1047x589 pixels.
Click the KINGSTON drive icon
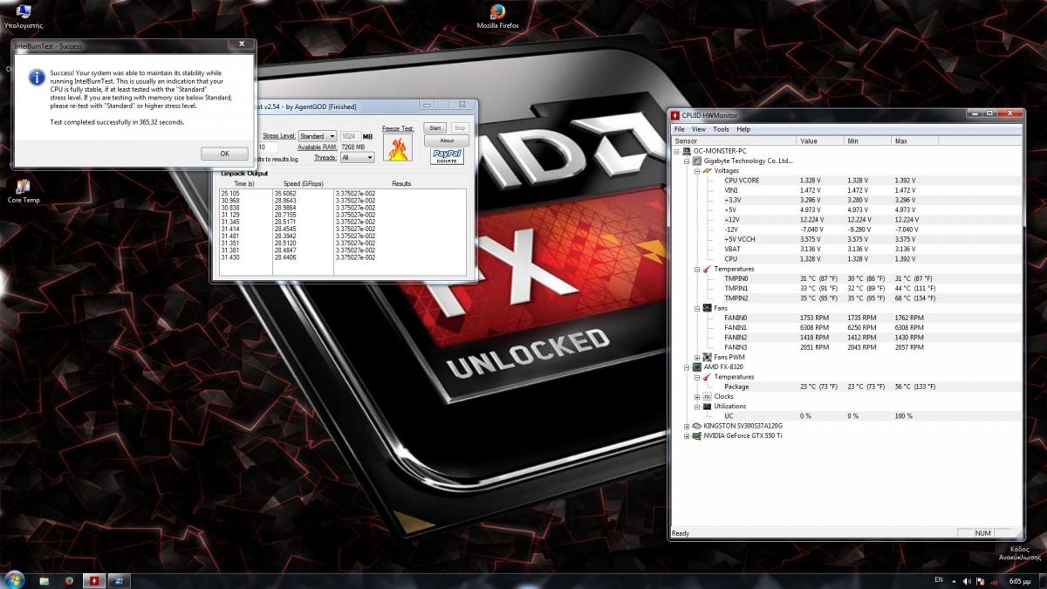click(x=697, y=426)
